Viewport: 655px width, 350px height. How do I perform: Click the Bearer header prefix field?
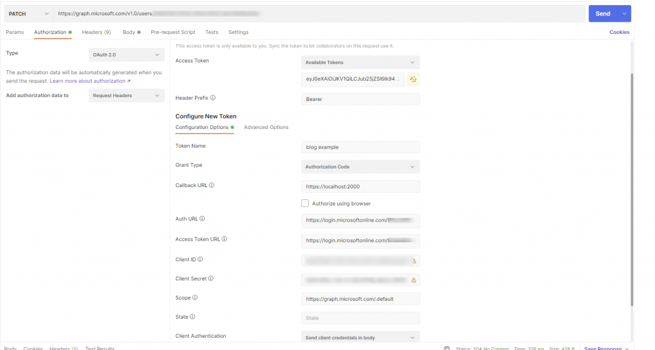[x=361, y=99]
